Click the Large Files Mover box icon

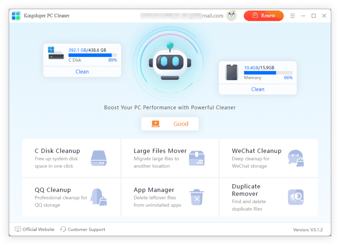(197, 158)
